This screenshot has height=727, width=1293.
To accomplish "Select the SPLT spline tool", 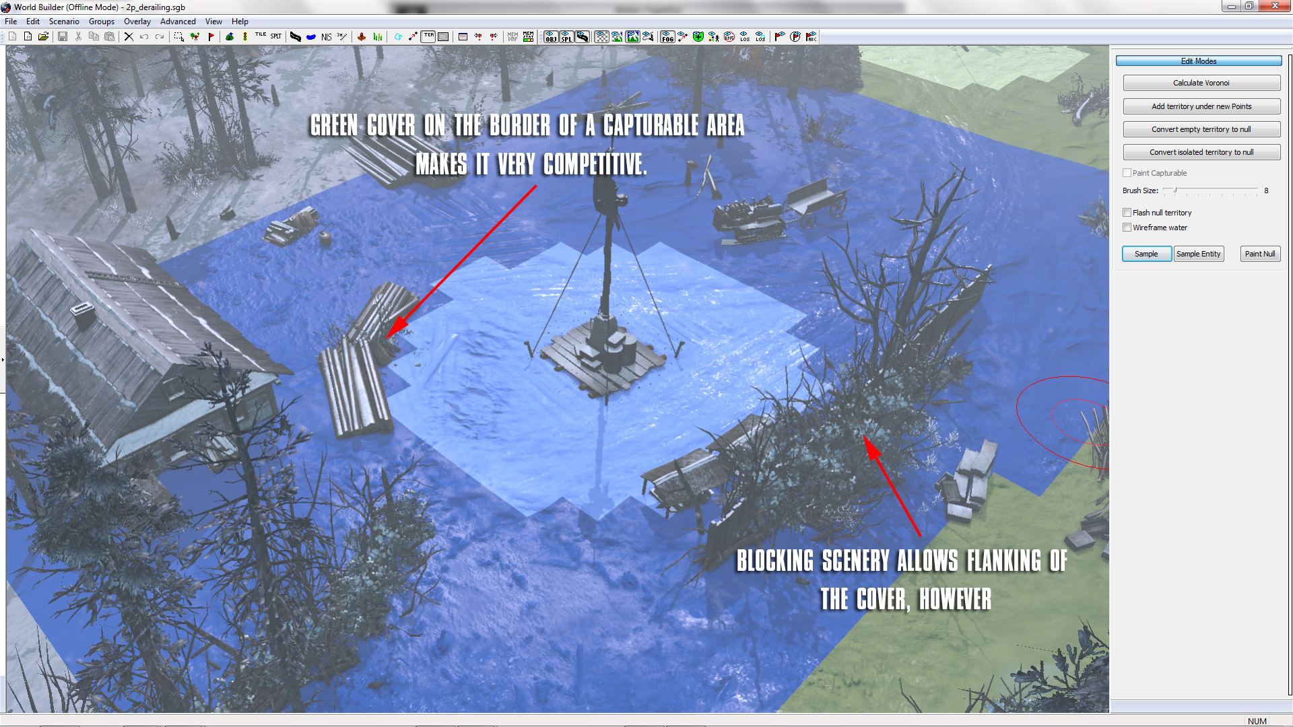I will pos(276,36).
